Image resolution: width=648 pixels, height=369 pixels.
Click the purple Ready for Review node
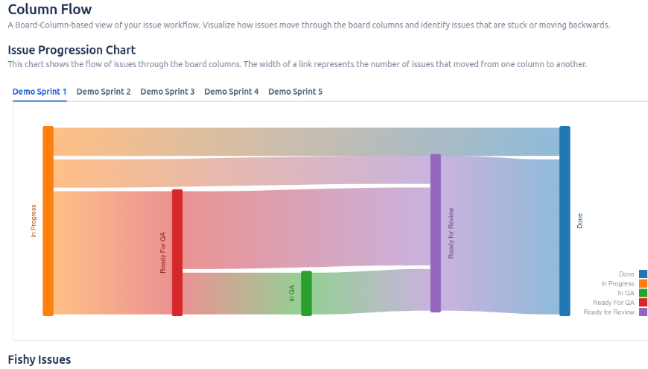coord(436,233)
